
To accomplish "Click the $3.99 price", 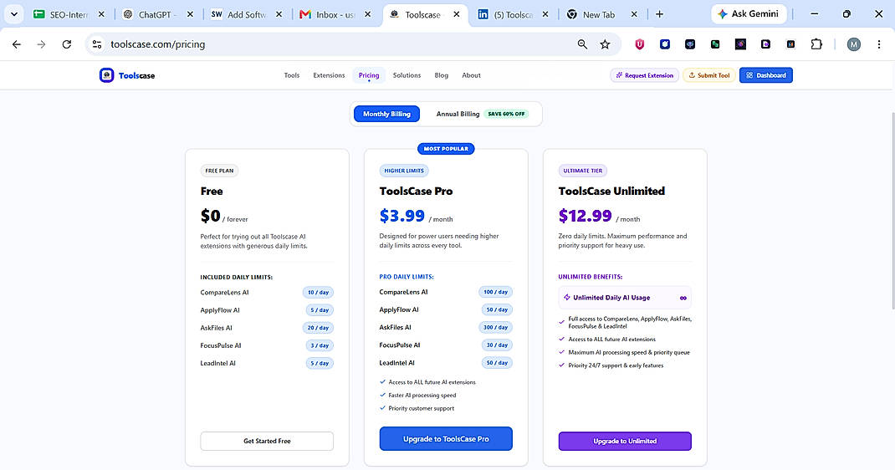I will [x=401, y=216].
